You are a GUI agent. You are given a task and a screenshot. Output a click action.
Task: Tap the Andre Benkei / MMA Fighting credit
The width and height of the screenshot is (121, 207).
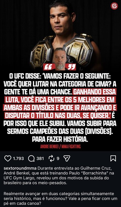click(x=60, y=147)
